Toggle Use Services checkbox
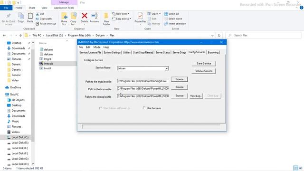The height and width of the screenshot is (171, 304). coord(144,108)
